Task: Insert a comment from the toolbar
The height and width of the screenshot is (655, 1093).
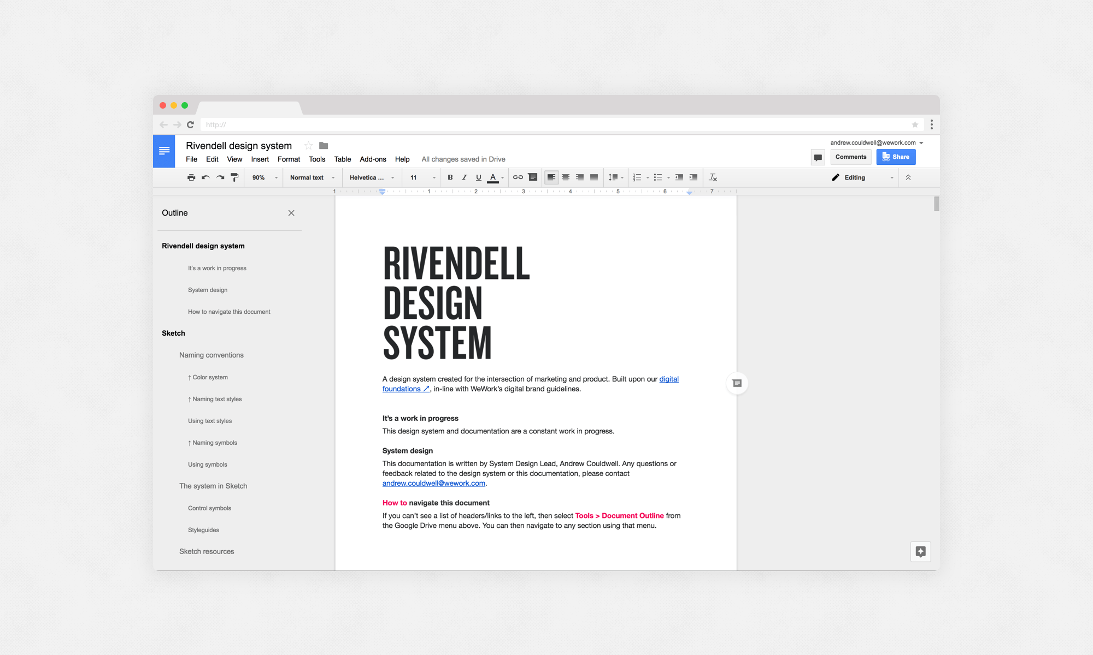Action: tap(533, 177)
